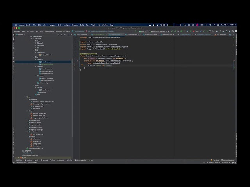Screen dimensions: 250x187
Task: Expand the local folder
Action: (x=36, y=43)
